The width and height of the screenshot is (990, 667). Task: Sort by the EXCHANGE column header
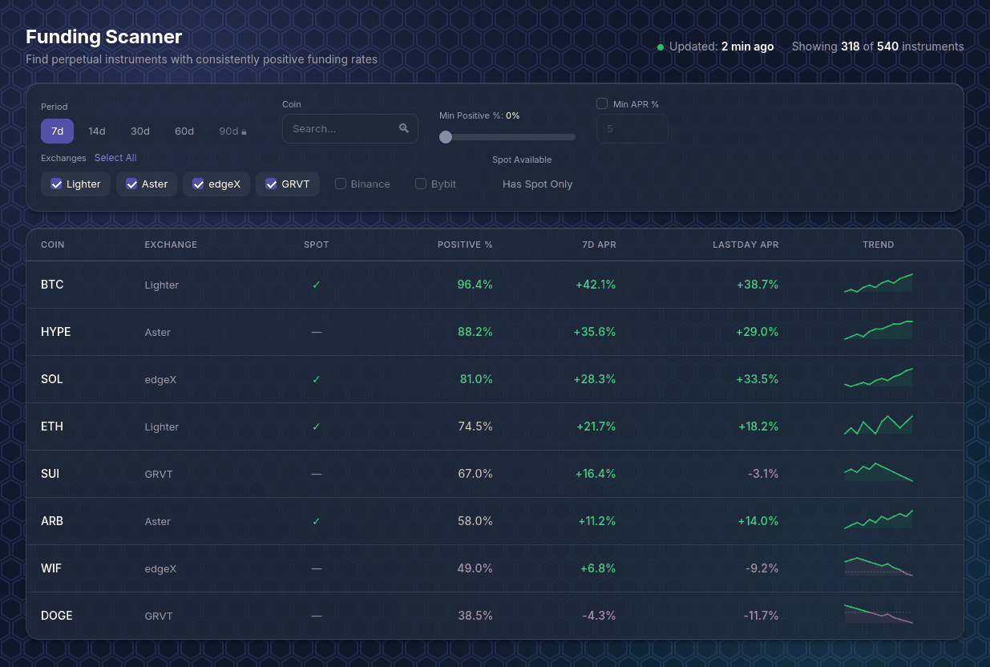click(x=171, y=245)
